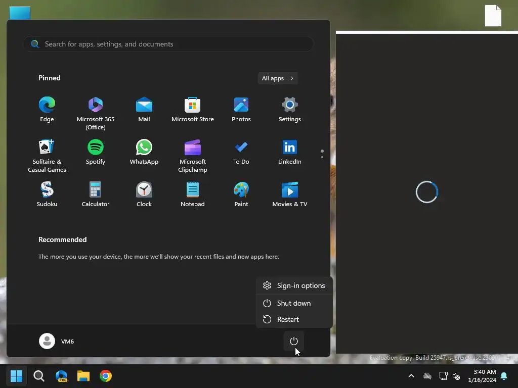This screenshot has width=518, height=388.
Task: Open Spotify
Action: 96,153
